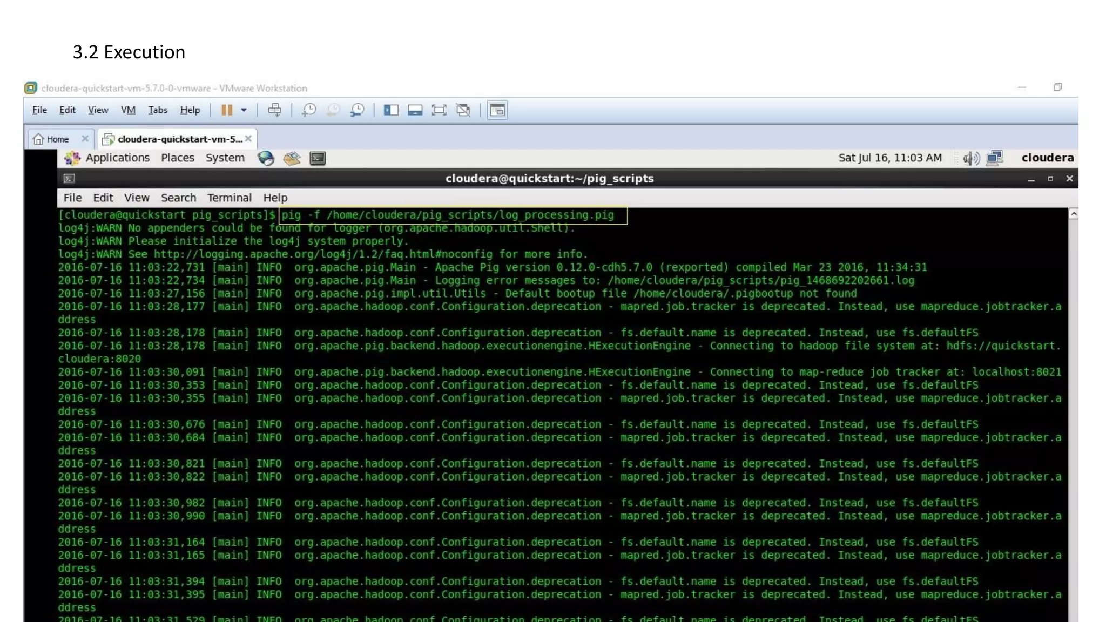Send Ctrl+Alt+Del to the VM
Image resolution: width=1106 pixels, height=622 pixels.
(274, 110)
